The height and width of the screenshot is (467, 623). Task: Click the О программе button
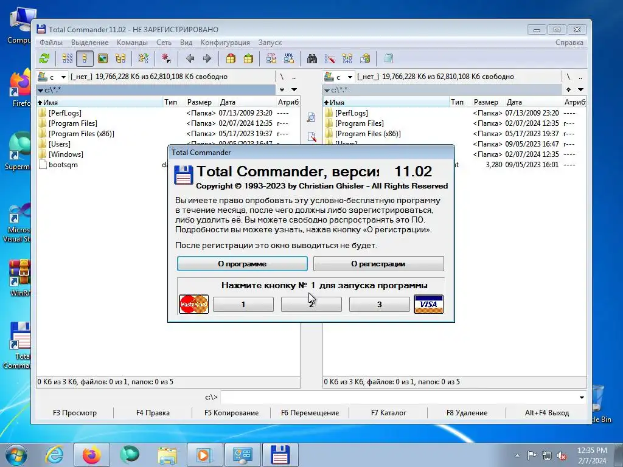[242, 264]
